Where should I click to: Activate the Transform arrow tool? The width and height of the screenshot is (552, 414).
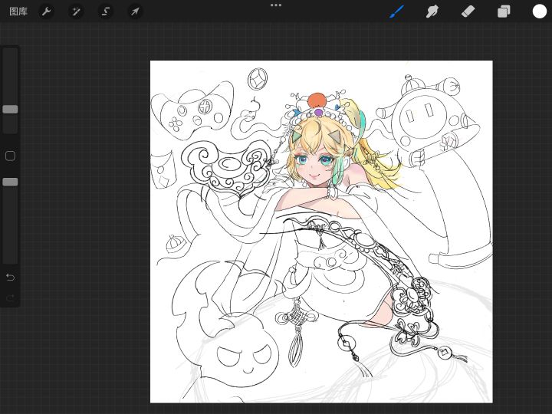135,11
